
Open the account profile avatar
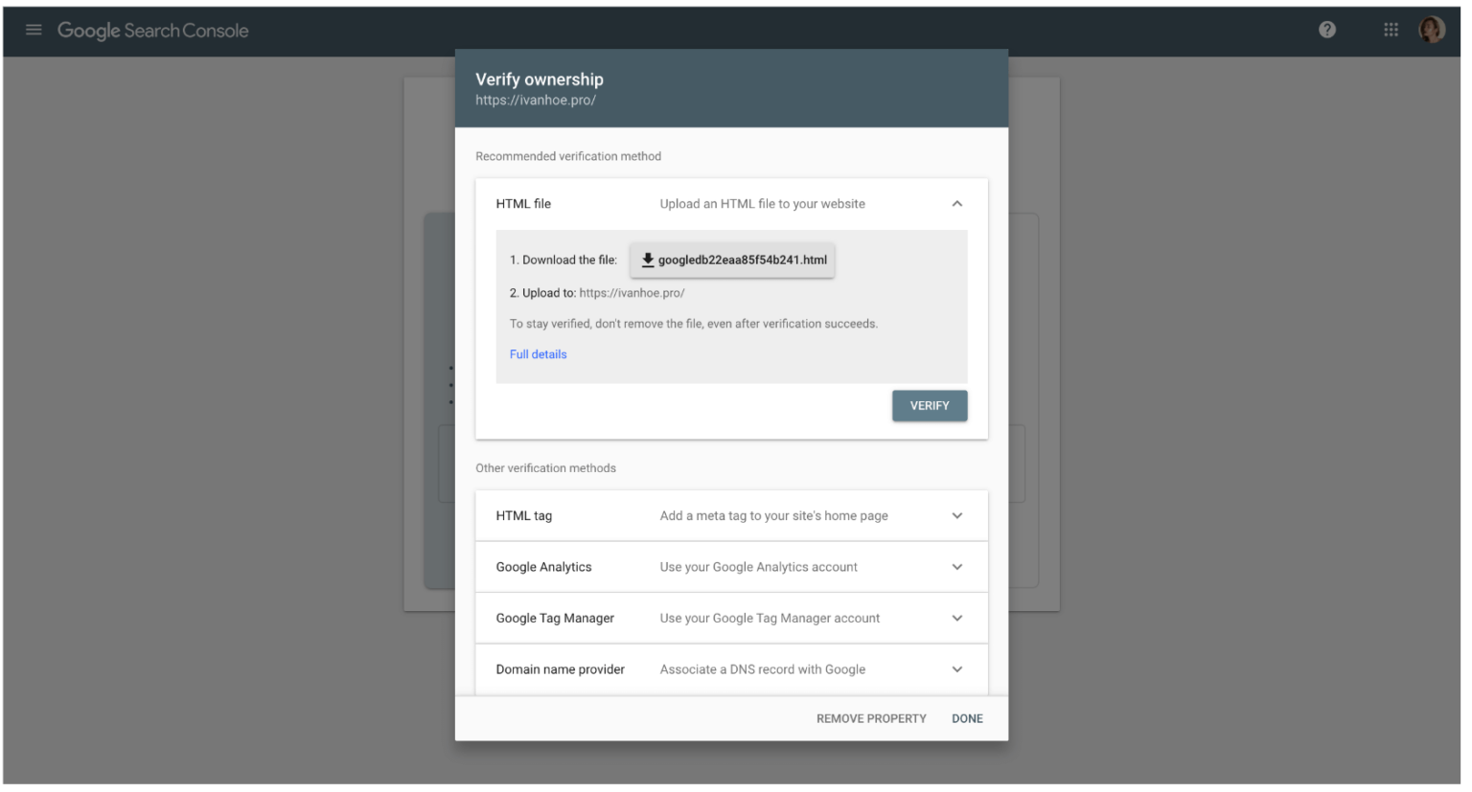click(x=1431, y=29)
